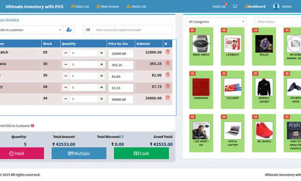Click the fullscreen monitor icon in header
Viewport: 301px width, 181px height.
235,6
